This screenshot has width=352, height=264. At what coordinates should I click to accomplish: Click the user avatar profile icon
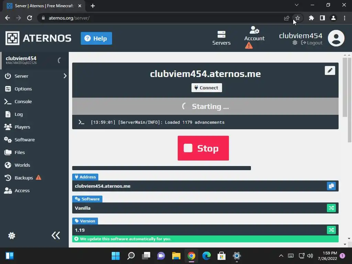pyautogui.click(x=336, y=38)
